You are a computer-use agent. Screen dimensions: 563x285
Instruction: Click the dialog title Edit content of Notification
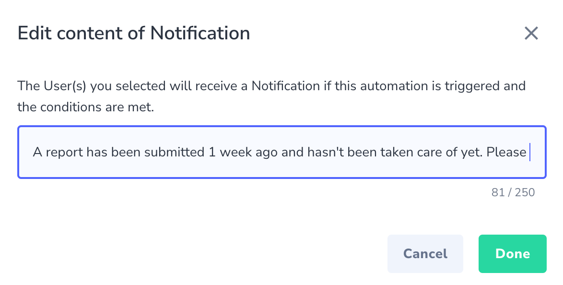[x=133, y=33]
